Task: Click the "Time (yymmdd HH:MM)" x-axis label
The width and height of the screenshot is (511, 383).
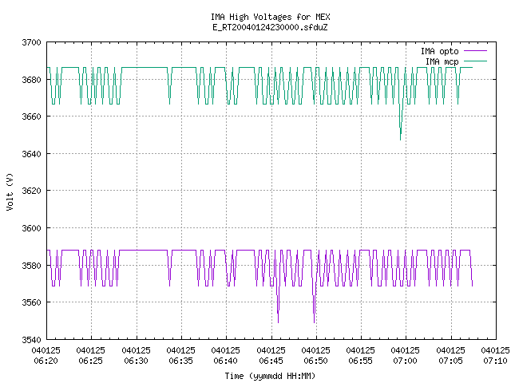Action: tap(270, 376)
